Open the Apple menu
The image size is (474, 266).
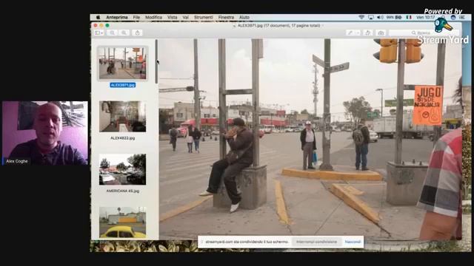coord(98,18)
